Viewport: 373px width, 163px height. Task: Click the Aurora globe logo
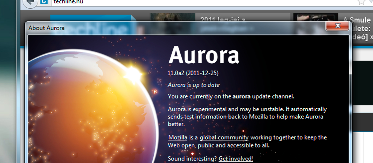tap(93, 106)
